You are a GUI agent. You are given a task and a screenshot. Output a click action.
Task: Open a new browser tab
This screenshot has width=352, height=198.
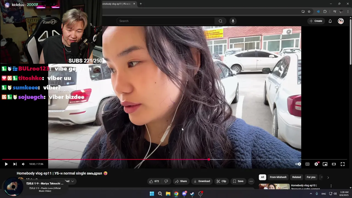pos(141,4)
